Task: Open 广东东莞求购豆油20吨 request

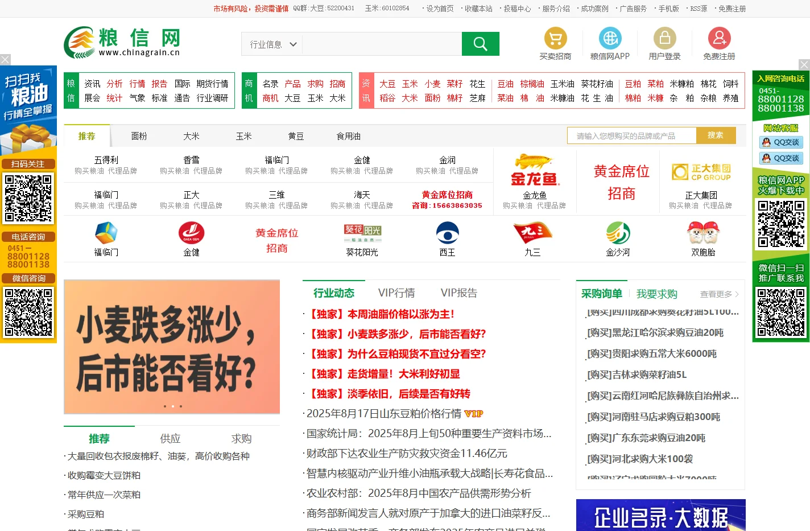Action: pos(646,438)
